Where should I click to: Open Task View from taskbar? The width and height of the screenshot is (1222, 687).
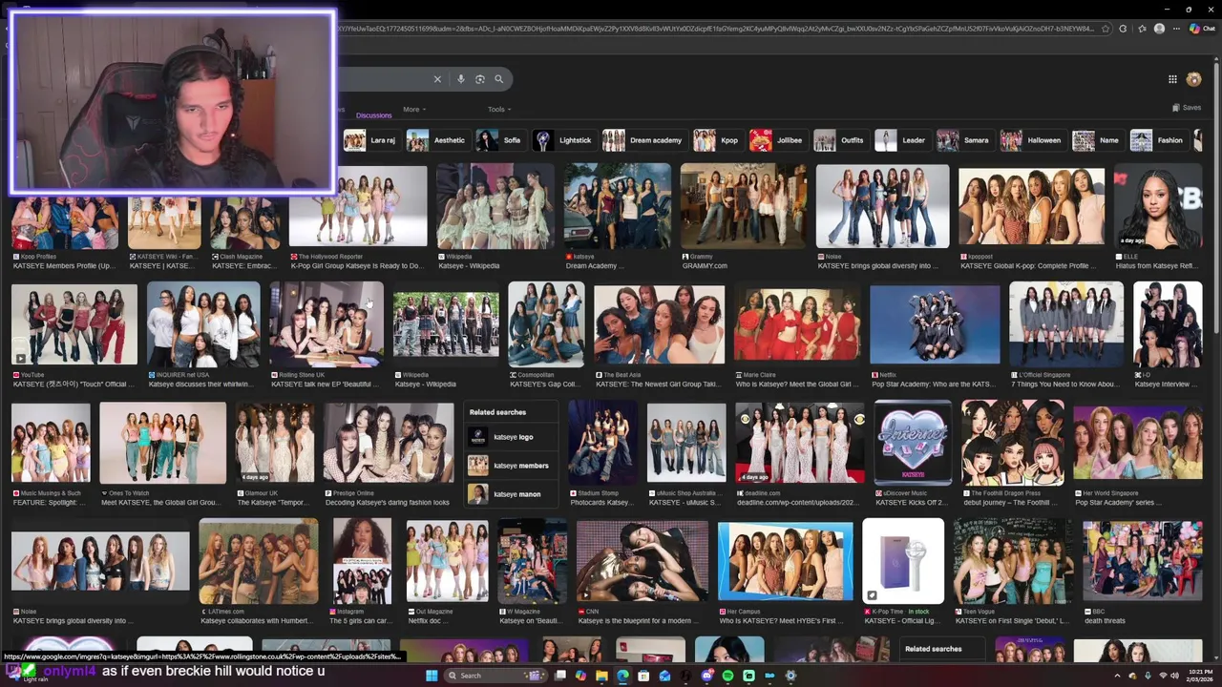(x=560, y=676)
